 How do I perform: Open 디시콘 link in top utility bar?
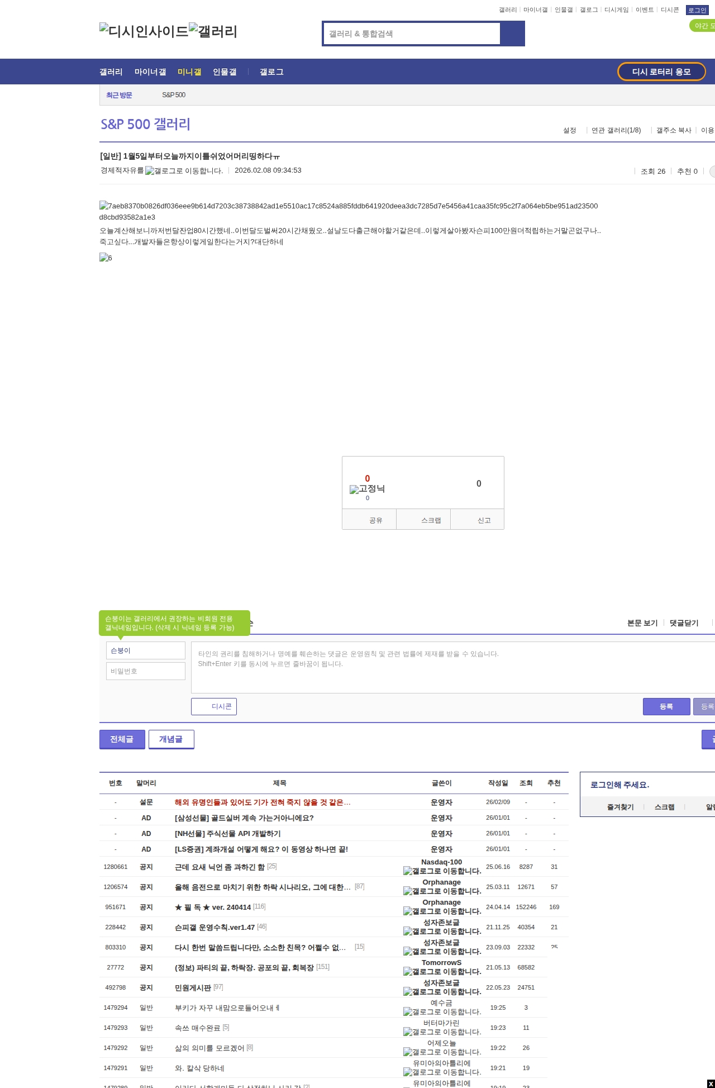tap(670, 10)
